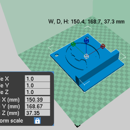
Task: Select the white center uniform scale handle
Action: pos(86,56)
